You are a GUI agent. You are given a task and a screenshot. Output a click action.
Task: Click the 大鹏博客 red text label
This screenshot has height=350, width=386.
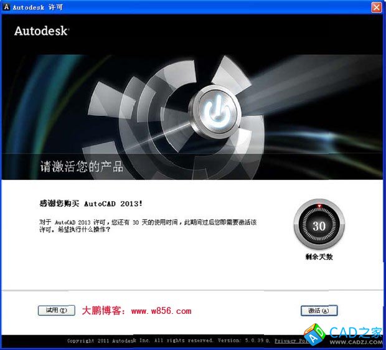pos(103,311)
